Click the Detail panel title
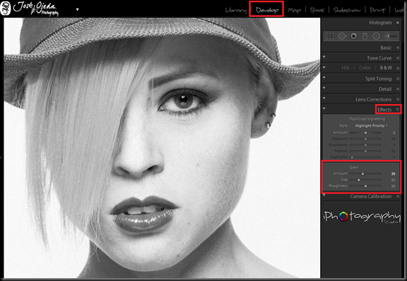The image size is (407, 281). point(385,89)
